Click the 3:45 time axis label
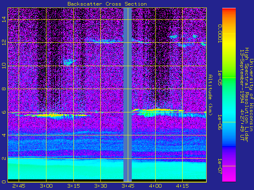 pyautogui.click(x=128, y=186)
